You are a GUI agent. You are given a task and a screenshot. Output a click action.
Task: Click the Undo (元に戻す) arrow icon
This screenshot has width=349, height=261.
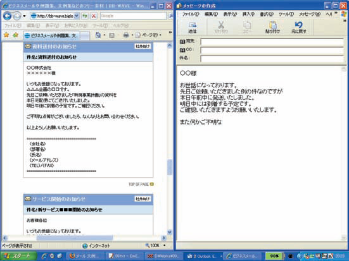click(x=298, y=25)
